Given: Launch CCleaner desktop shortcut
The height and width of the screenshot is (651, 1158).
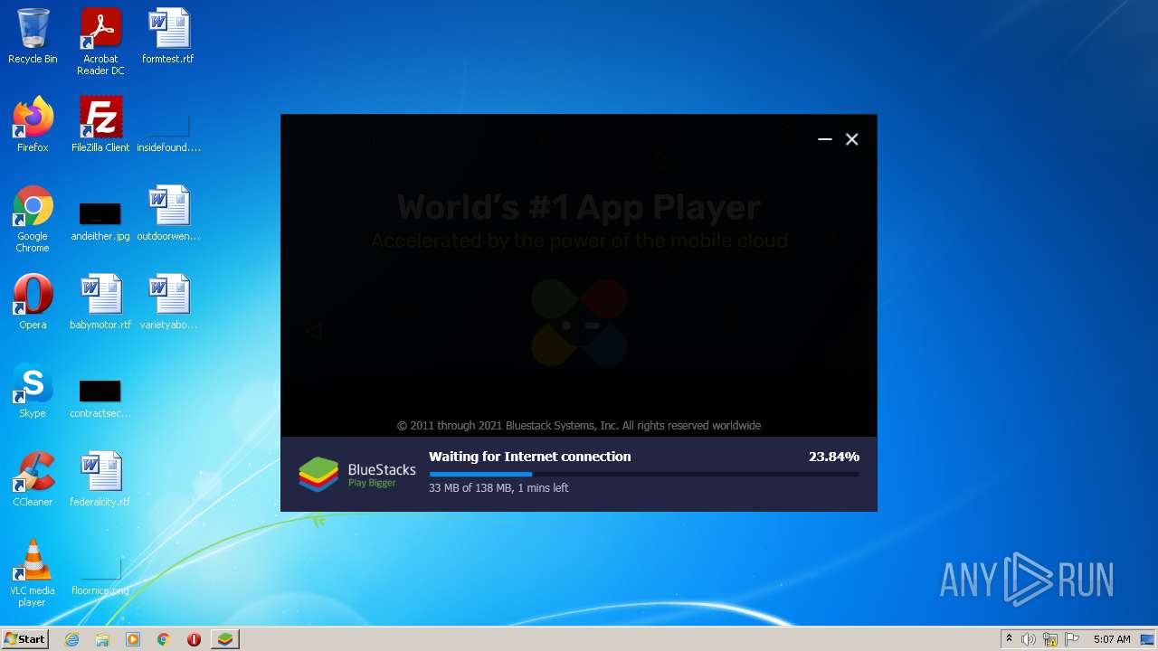Looking at the screenshot, I should pos(33,479).
